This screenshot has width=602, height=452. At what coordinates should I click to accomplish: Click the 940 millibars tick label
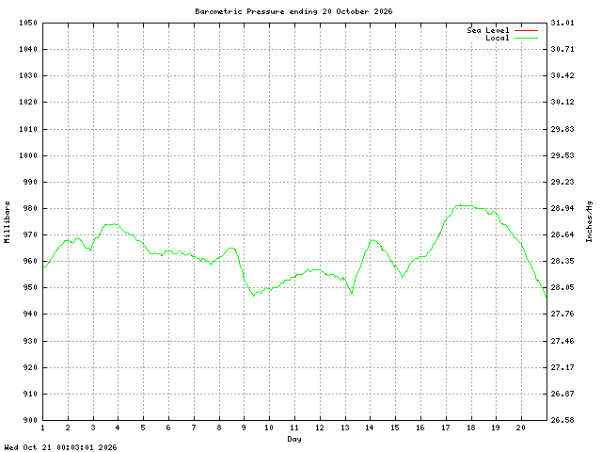(30, 314)
